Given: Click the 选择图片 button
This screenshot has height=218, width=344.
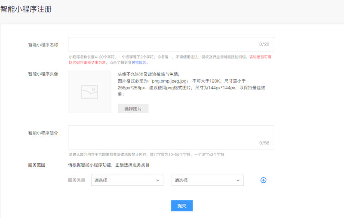Looking at the screenshot, I should 133,108.
